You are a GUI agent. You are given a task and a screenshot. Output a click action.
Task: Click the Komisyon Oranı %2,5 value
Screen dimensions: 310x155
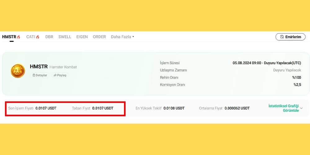click(297, 85)
